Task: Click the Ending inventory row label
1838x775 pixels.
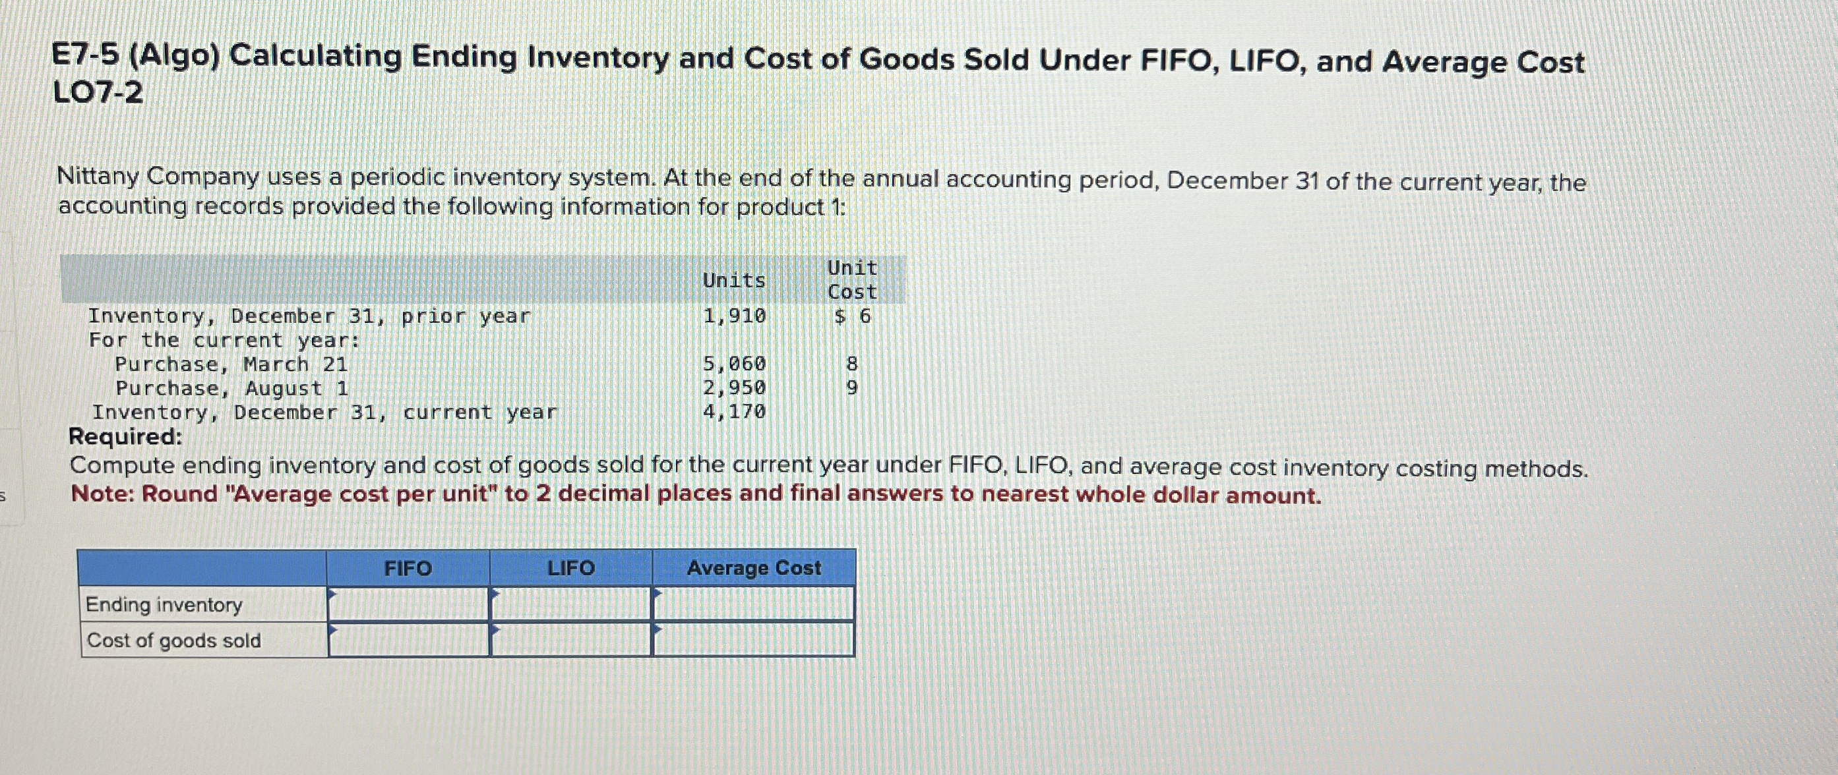Action: [164, 606]
